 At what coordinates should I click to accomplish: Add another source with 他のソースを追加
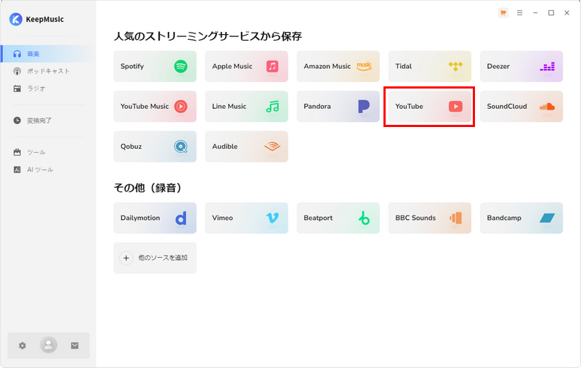coord(155,258)
